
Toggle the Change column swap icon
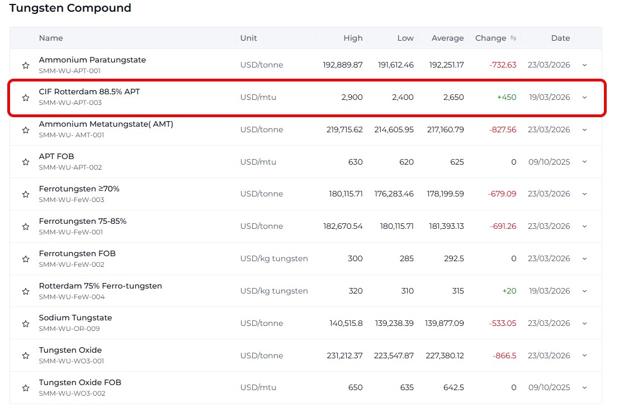513,38
